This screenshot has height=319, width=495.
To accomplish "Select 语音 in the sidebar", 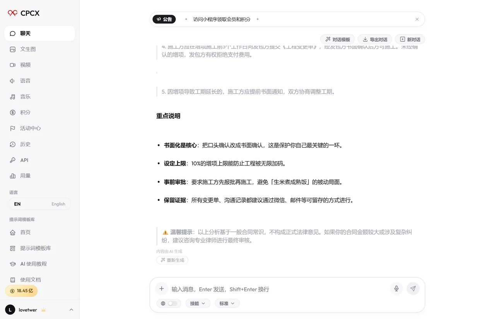I will (x=39, y=81).
